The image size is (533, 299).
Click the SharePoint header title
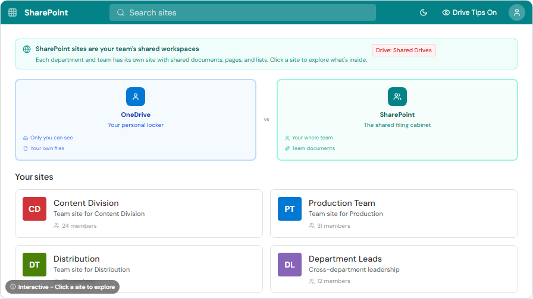(x=46, y=12)
